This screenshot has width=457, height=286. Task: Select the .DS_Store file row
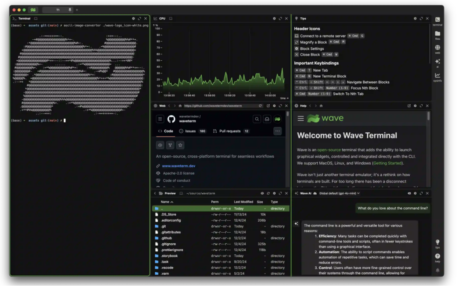coord(220,214)
